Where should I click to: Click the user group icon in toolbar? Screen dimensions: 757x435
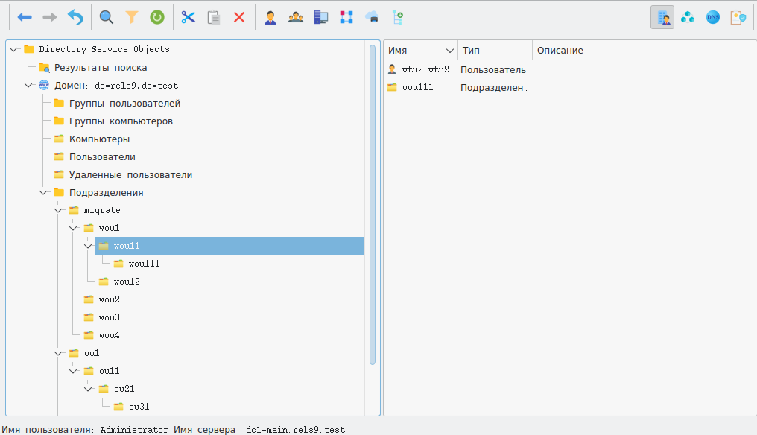pos(296,17)
